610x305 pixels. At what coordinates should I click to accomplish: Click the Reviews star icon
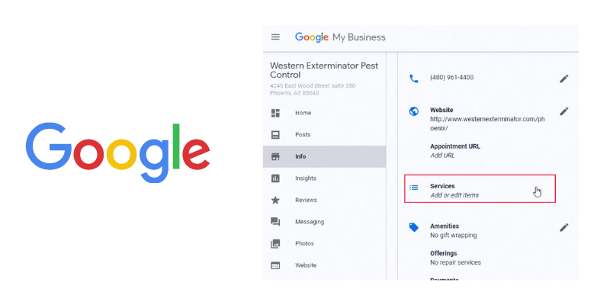(x=275, y=201)
